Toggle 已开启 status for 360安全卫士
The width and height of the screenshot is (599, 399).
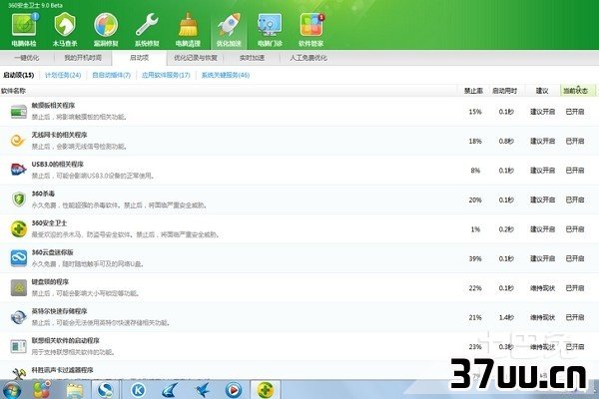coord(575,229)
